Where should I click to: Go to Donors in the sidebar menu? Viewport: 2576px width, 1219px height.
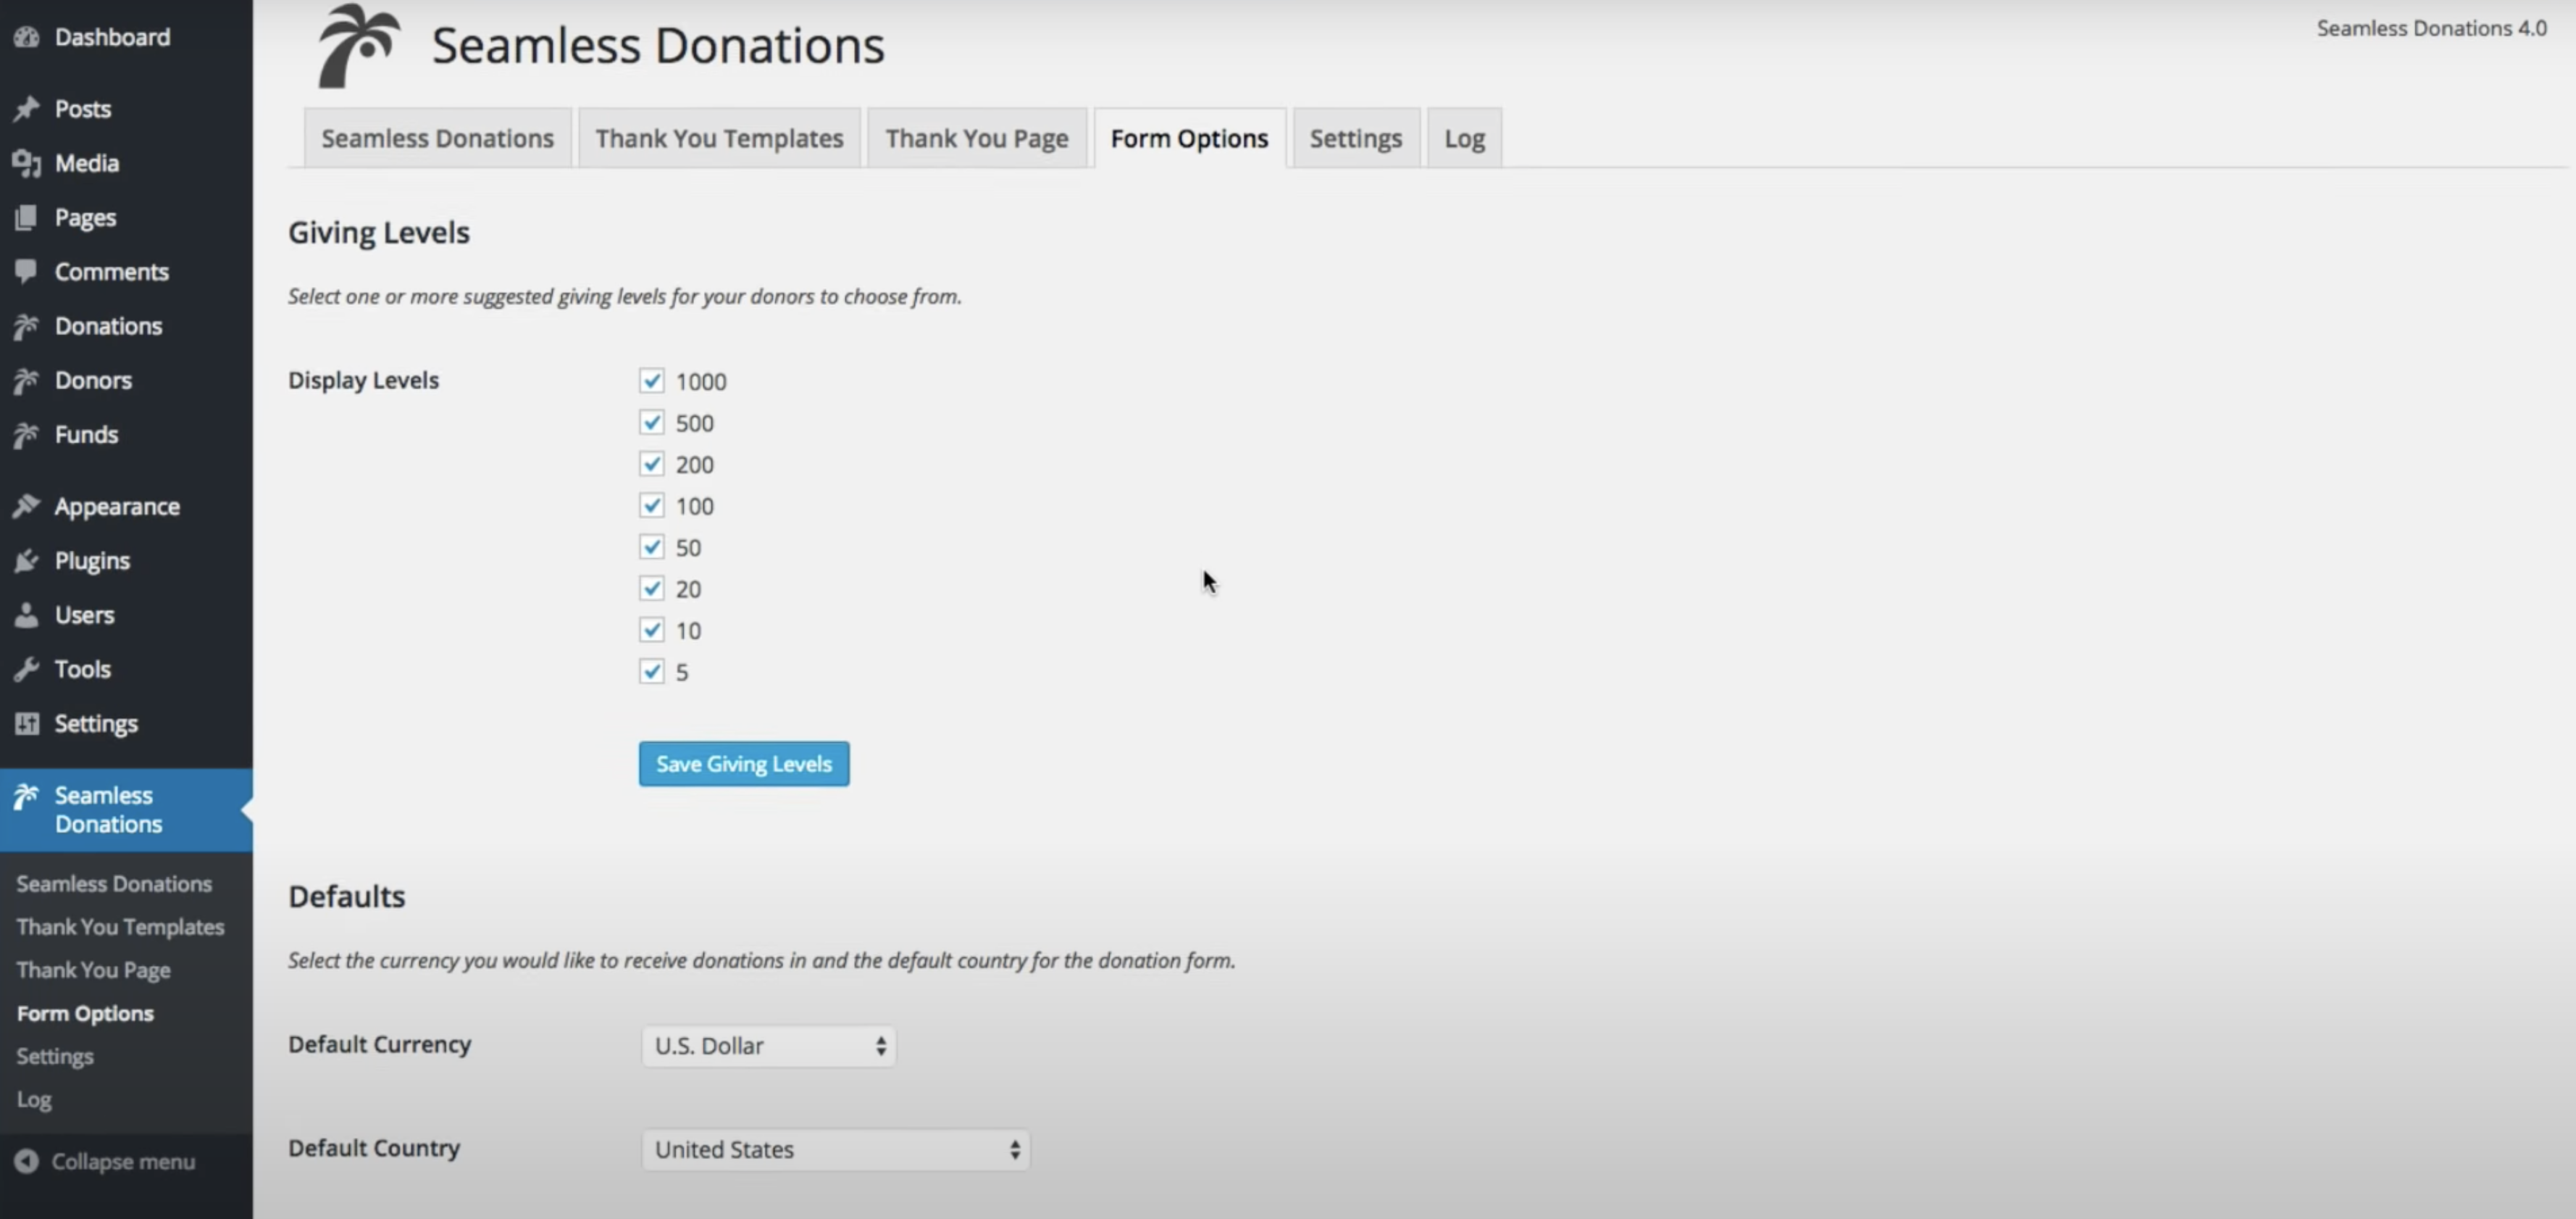point(93,380)
